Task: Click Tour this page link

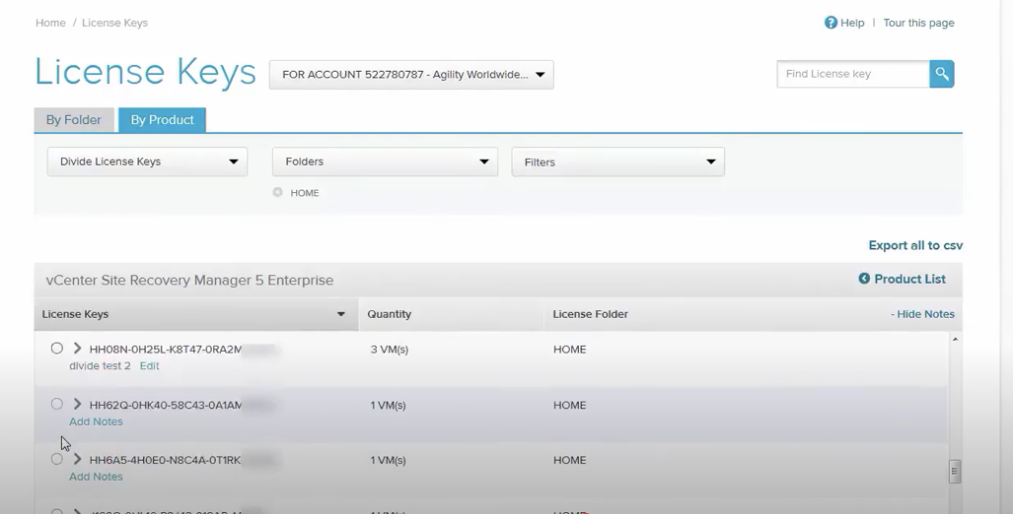Action: 918,23
